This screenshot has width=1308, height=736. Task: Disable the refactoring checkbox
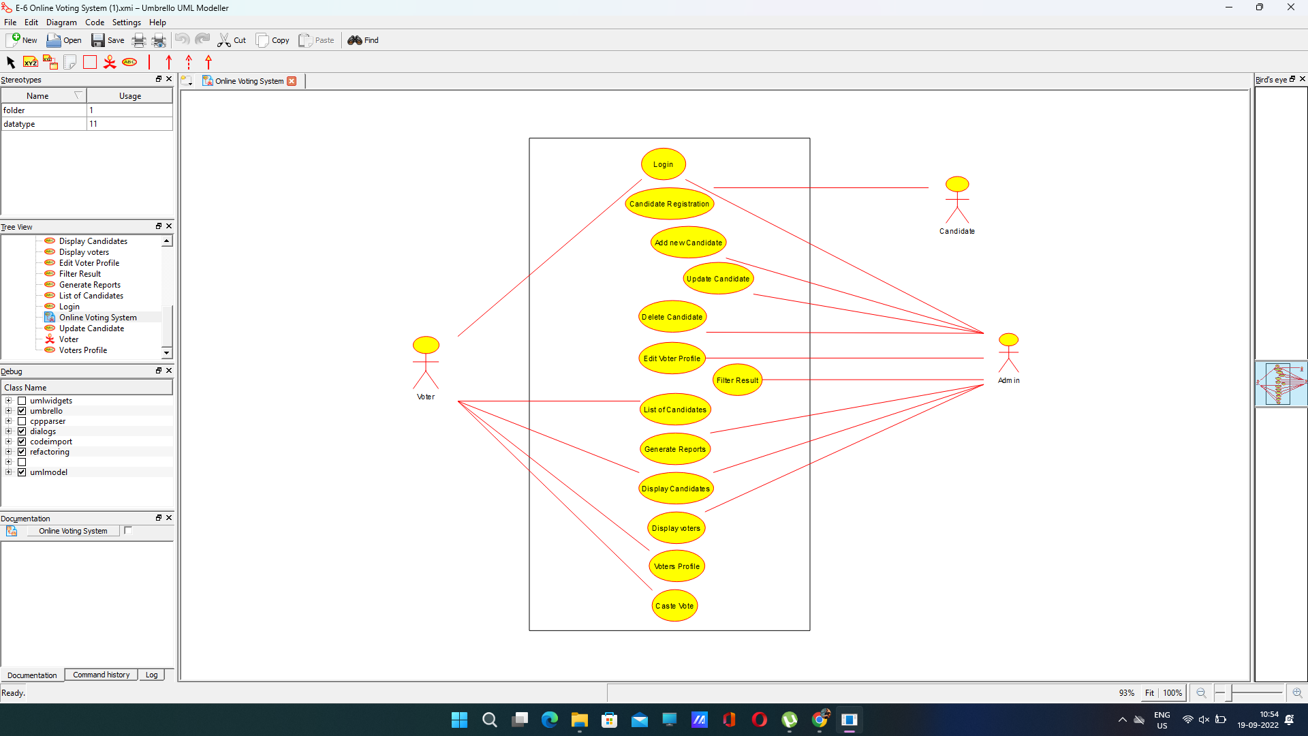tap(22, 452)
